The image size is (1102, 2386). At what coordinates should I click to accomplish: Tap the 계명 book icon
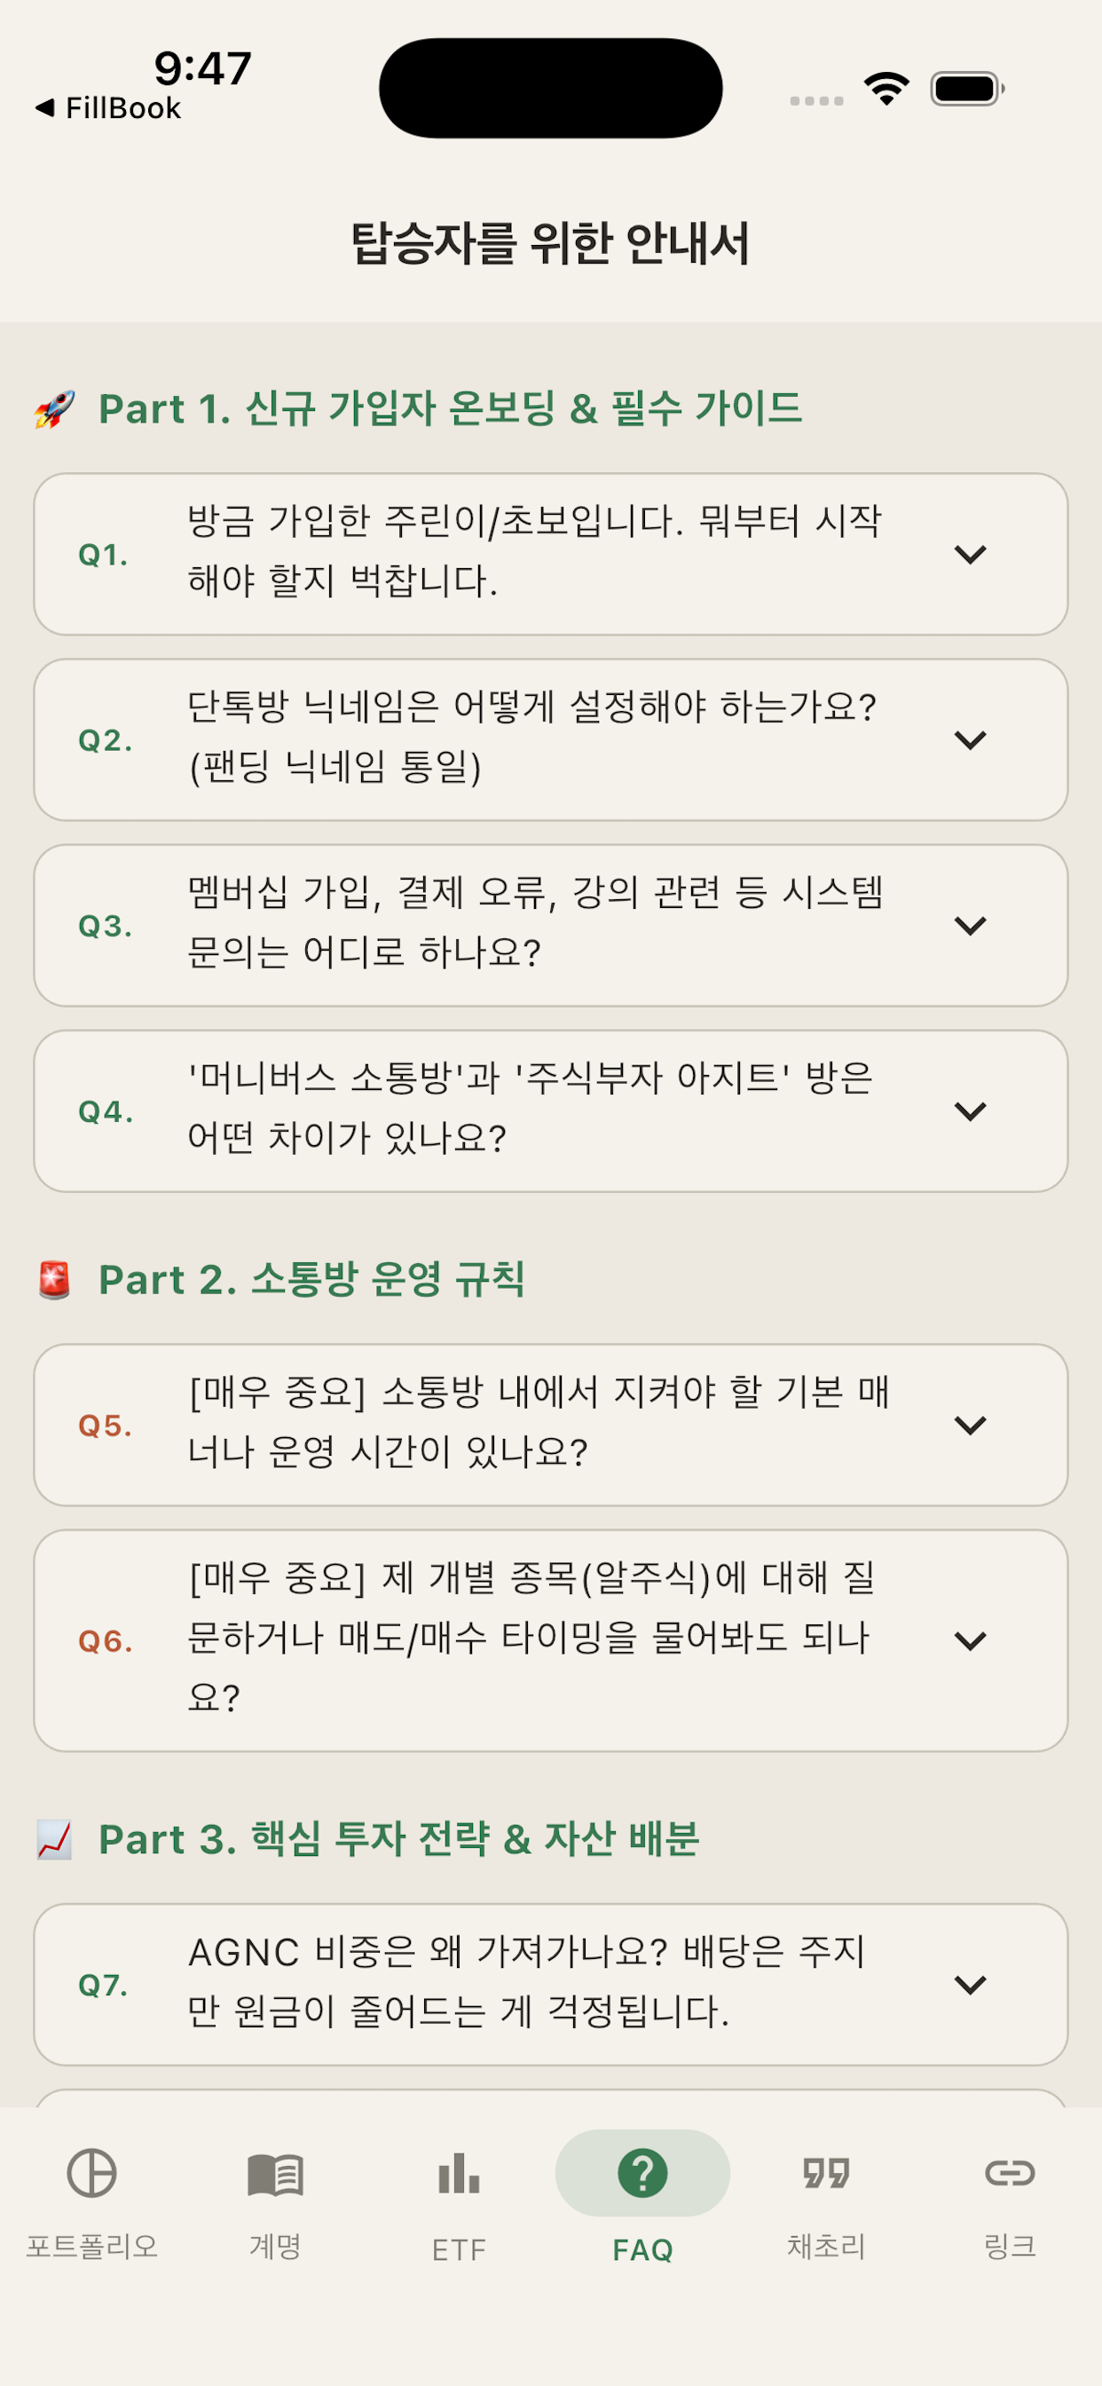275,2174
